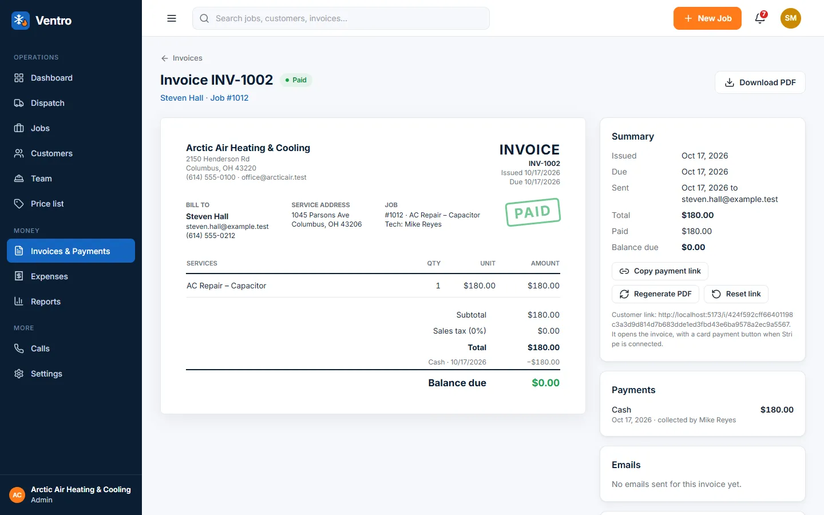Open Steven Hall customer link
This screenshot has width=824, height=515.
click(x=181, y=98)
